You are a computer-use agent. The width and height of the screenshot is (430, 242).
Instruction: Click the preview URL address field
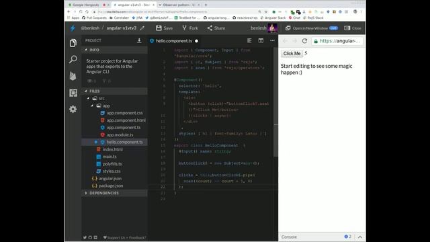337,41
